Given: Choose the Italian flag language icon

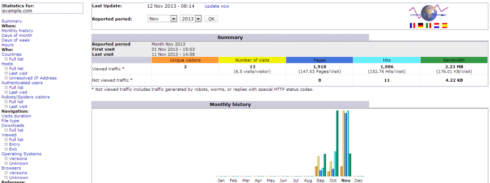Looking at the screenshot, I should [429, 26].
